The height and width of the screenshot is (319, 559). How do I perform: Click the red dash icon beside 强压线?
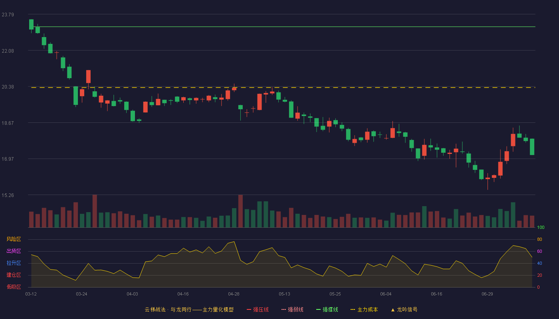[x=249, y=309]
